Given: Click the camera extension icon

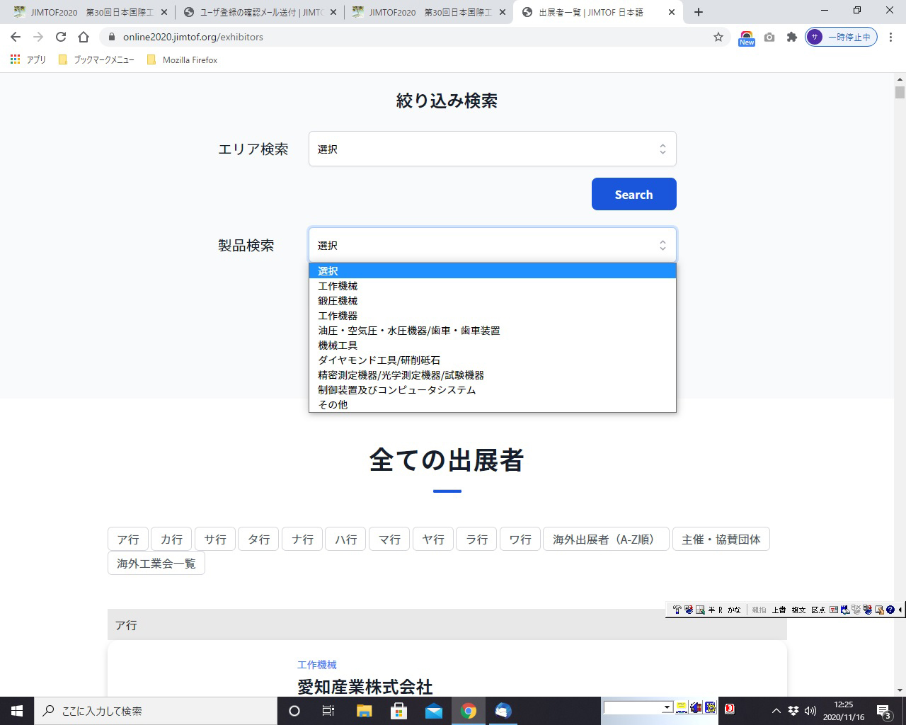Looking at the screenshot, I should tap(769, 37).
